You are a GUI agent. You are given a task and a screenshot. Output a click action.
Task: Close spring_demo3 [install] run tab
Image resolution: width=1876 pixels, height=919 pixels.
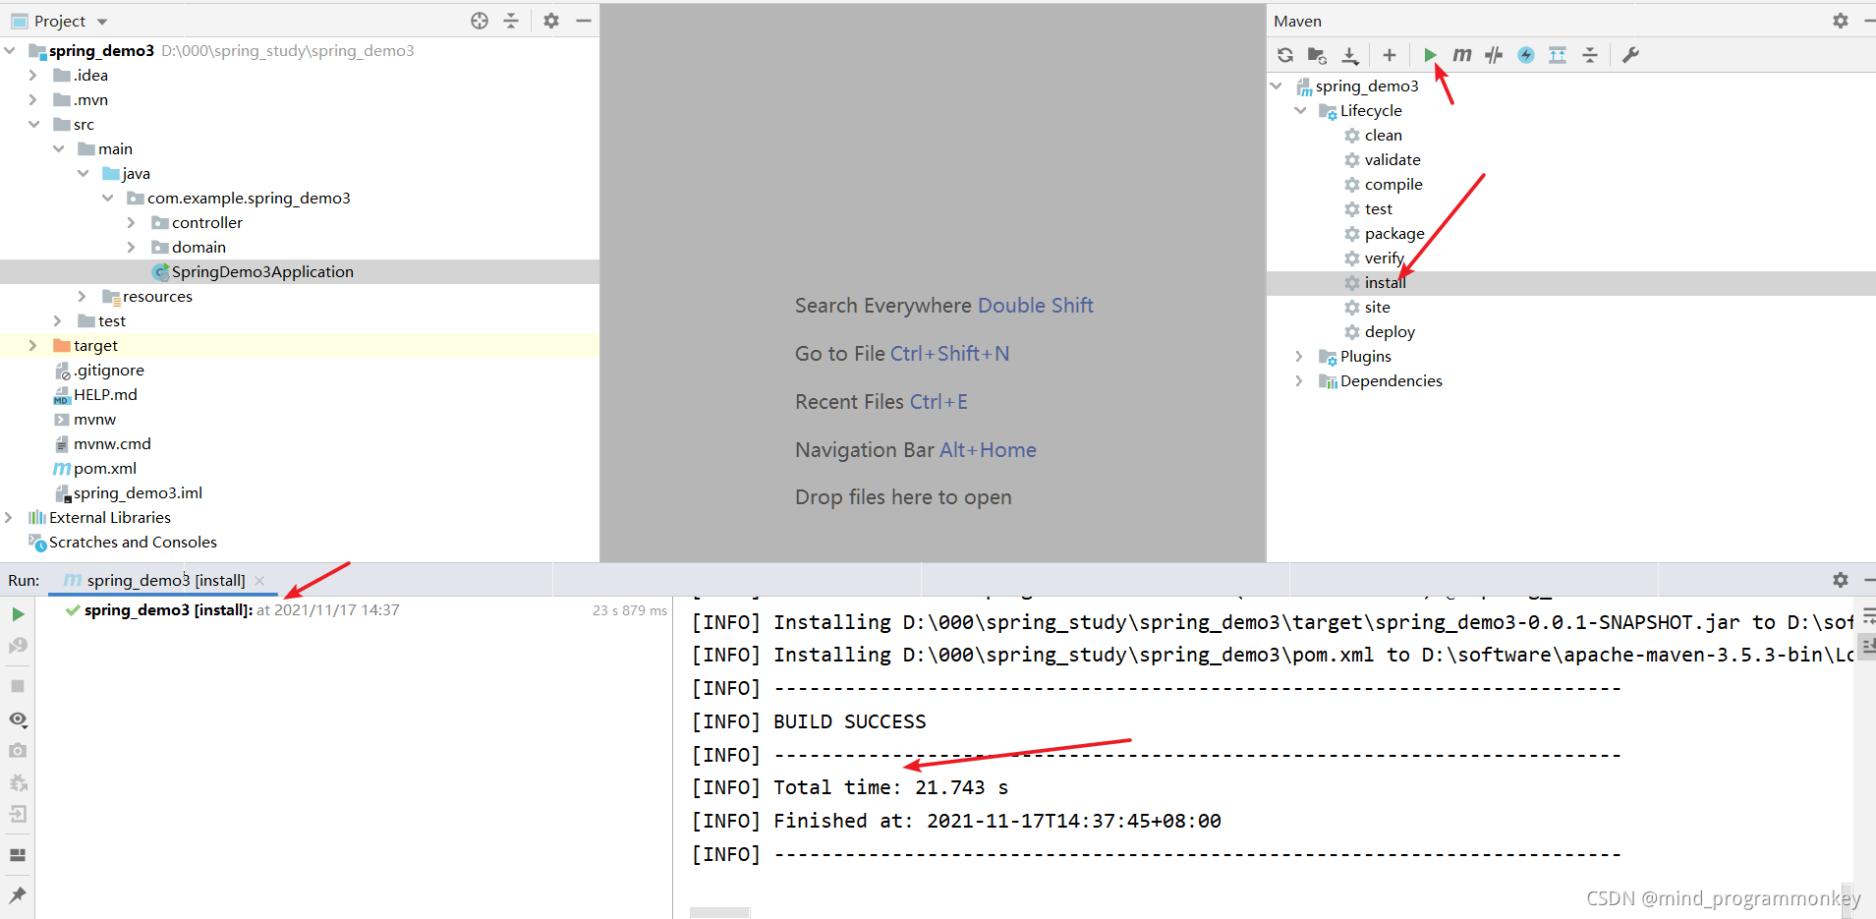259,581
